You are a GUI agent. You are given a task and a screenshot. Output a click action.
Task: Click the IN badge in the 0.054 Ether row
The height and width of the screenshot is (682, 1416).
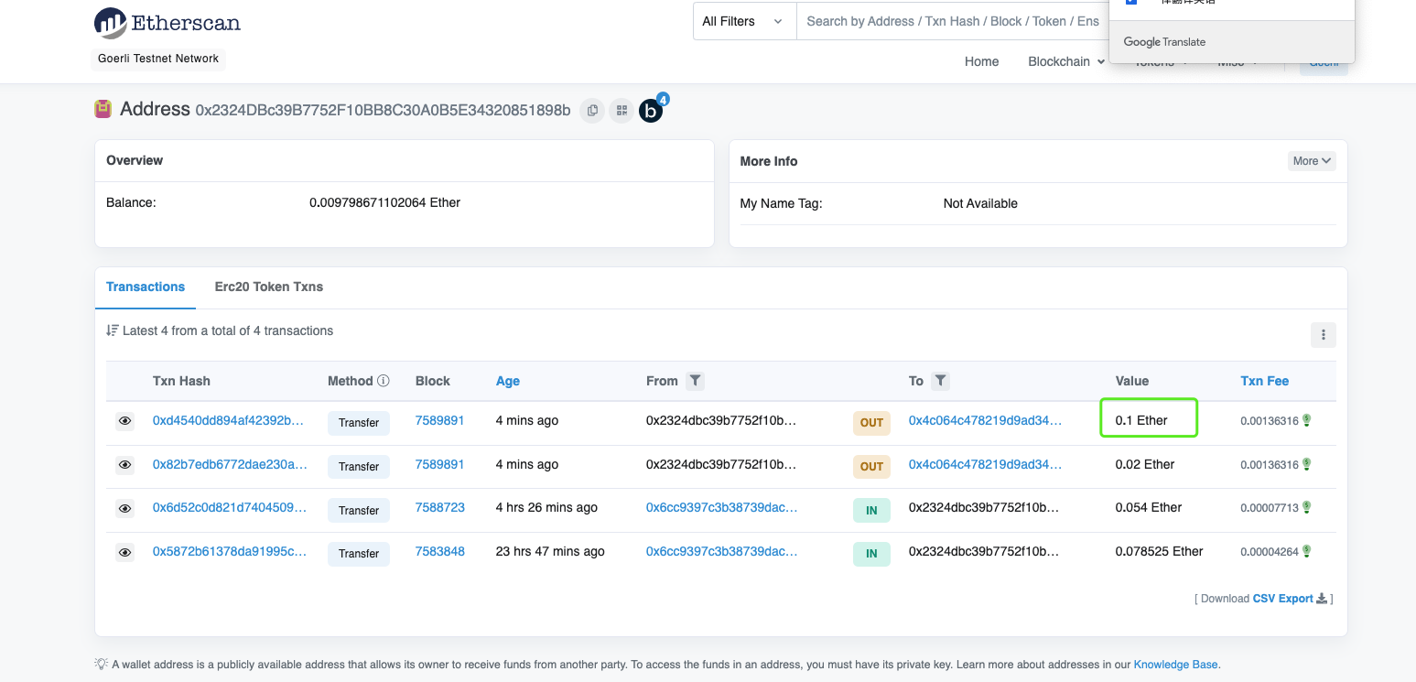pyautogui.click(x=871, y=510)
